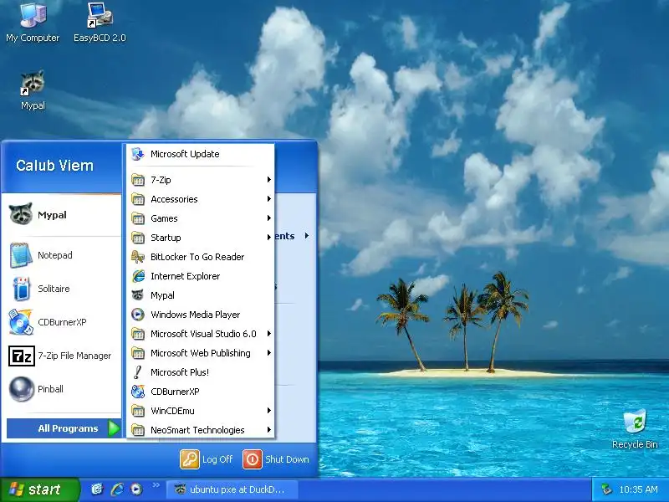Click the Microsoft Web Publishing folder icon
The height and width of the screenshot is (502, 669).
(138, 353)
